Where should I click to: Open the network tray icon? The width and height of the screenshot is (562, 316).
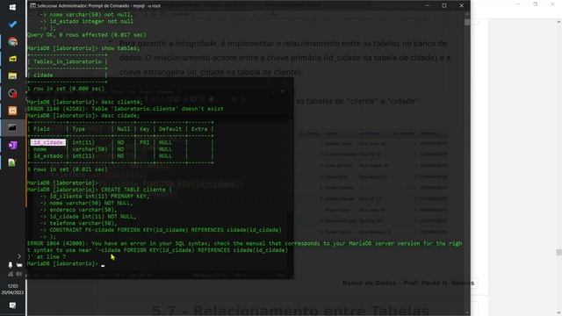point(11,274)
